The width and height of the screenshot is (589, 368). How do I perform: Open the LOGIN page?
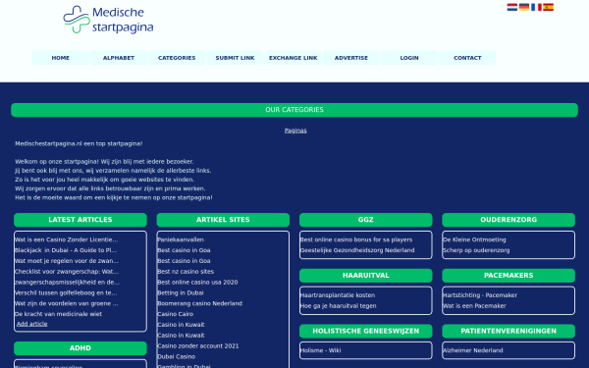click(x=409, y=58)
